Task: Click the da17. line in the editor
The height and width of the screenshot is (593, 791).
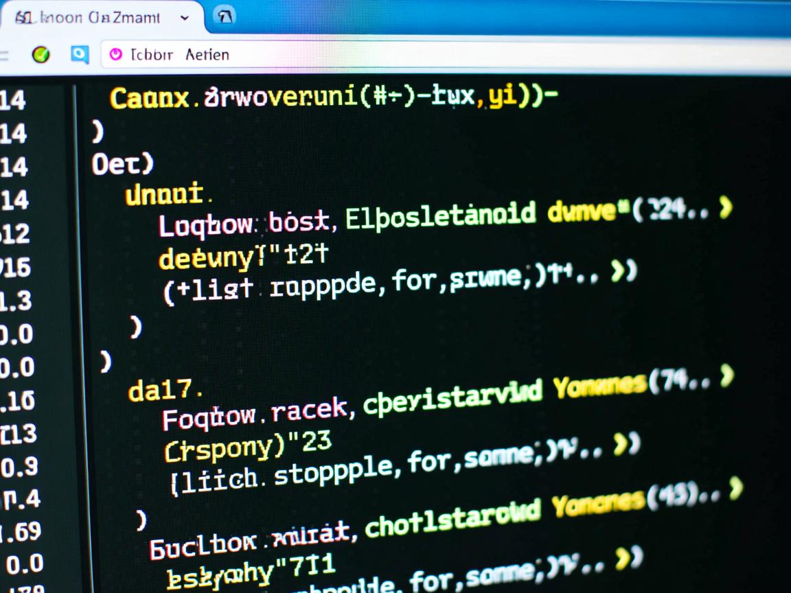Action: point(165,391)
